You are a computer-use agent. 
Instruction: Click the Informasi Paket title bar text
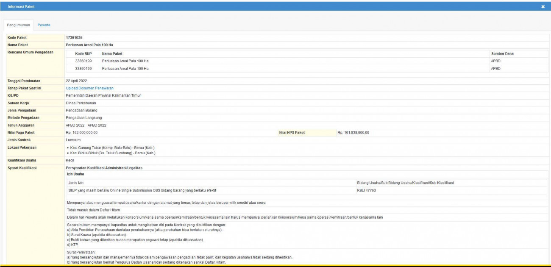coord(22,7)
